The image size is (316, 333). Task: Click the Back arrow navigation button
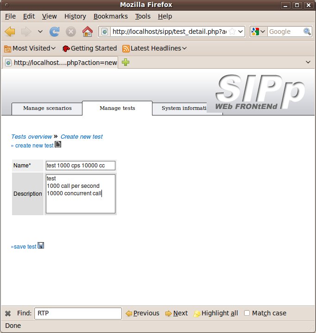10,32
